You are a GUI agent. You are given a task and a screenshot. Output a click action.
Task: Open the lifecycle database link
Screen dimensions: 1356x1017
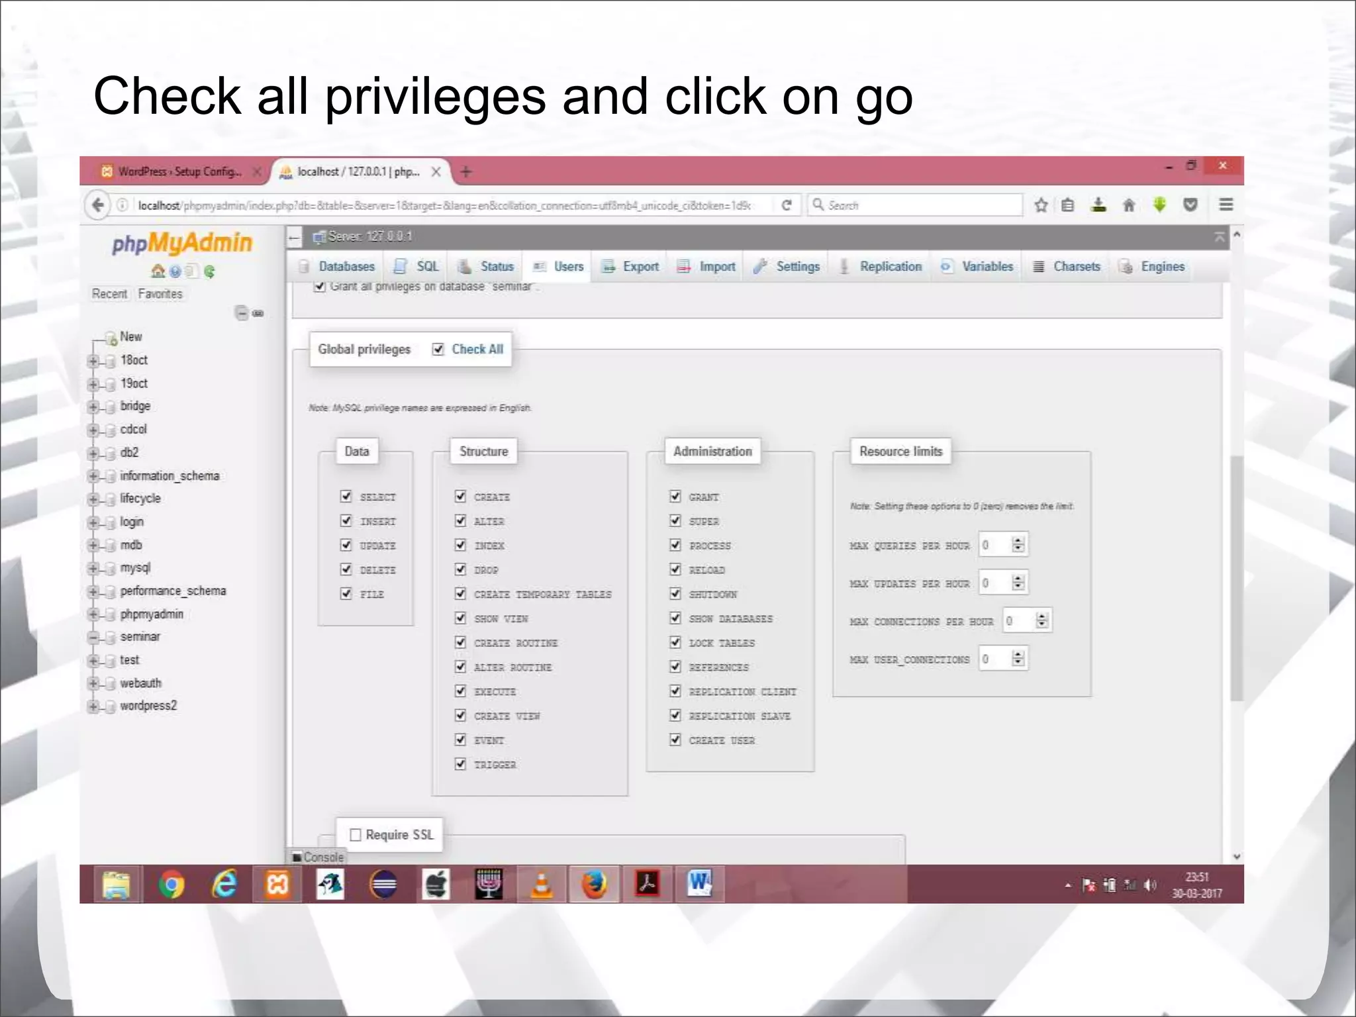point(140,499)
